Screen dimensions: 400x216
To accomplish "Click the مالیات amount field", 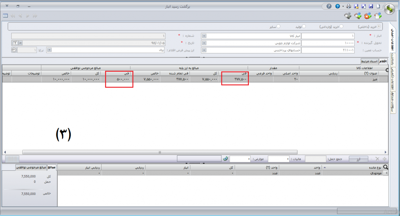I will 279,159.
